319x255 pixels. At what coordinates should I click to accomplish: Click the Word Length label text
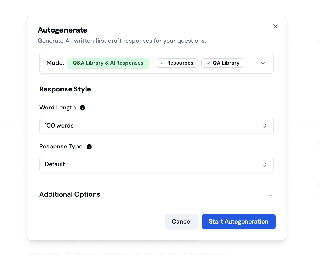click(x=57, y=108)
